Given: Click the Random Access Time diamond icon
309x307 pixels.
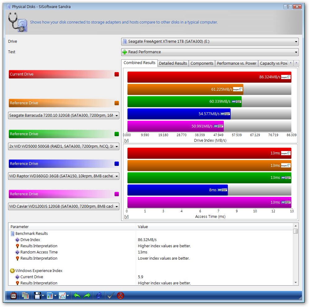Looking at the screenshot, I should [17, 252].
